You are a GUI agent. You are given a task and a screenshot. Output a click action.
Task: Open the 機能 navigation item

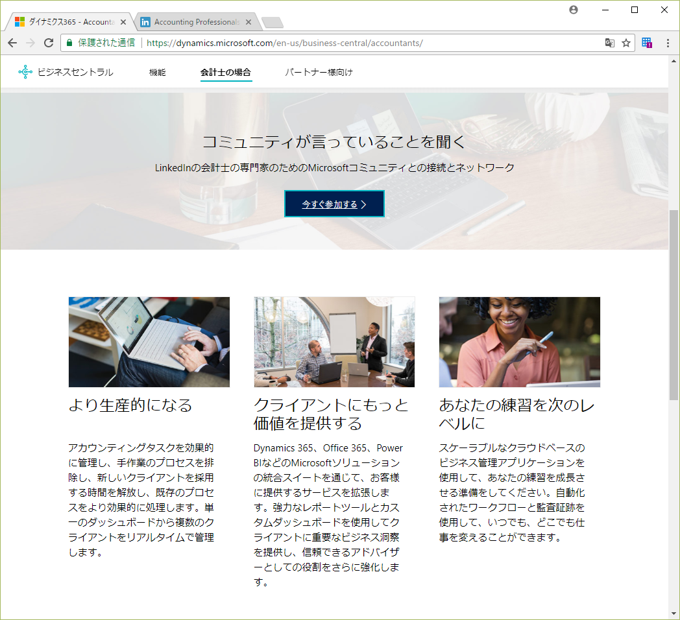click(158, 73)
